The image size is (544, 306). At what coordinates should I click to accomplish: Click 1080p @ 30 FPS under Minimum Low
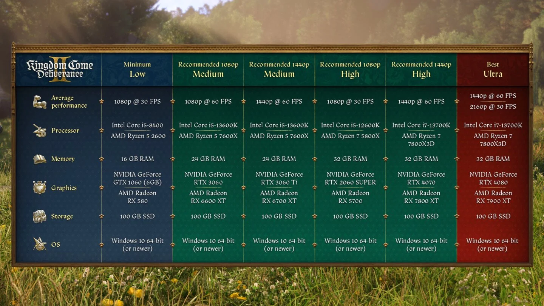point(137,102)
